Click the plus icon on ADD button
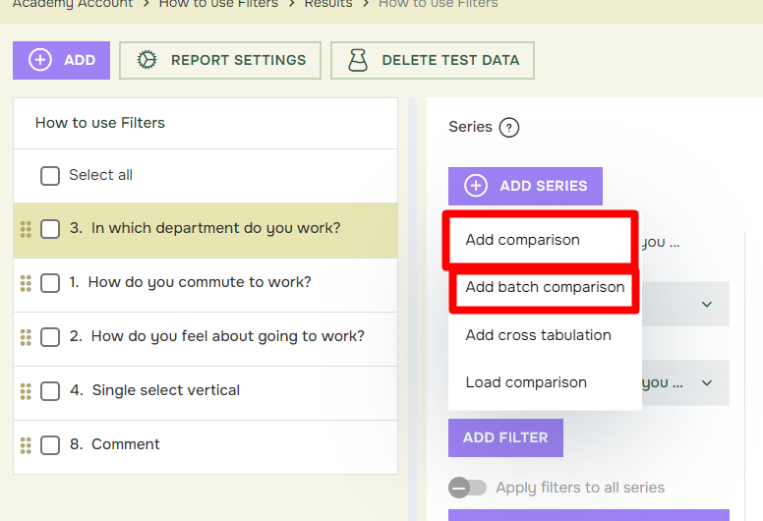The image size is (763, 521). (40, 60)
